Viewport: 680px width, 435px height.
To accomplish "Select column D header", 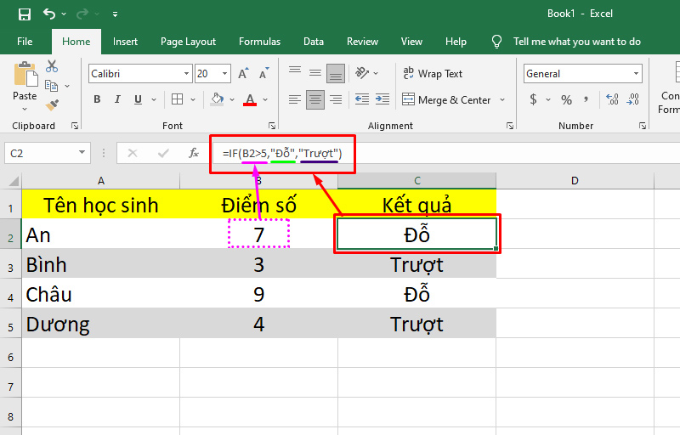I will tap(575, 181).
